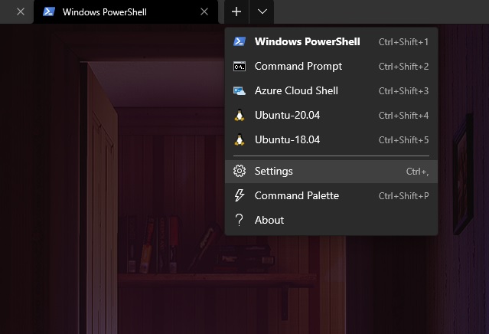The width and height of the screenshot is (489, 334).
Task: Click the Settings gear icon
Action: tap(240, 171)
